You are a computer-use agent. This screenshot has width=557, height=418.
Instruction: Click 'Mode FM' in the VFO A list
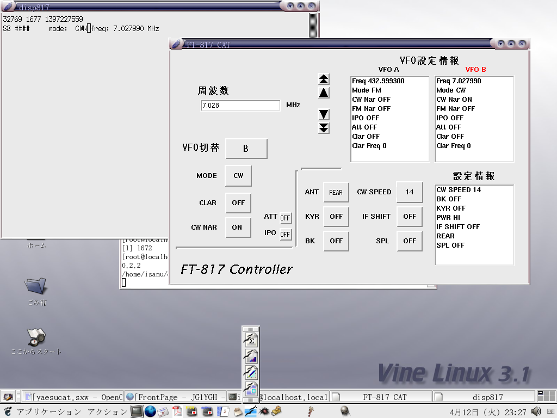point(366,90)
